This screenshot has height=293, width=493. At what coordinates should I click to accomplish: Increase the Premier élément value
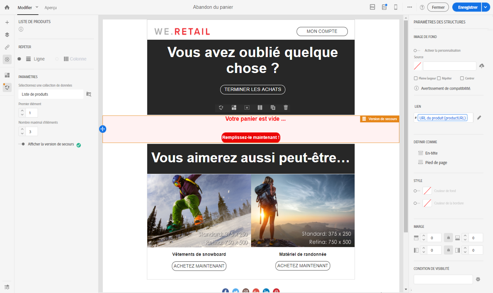[x=22, y=111]
